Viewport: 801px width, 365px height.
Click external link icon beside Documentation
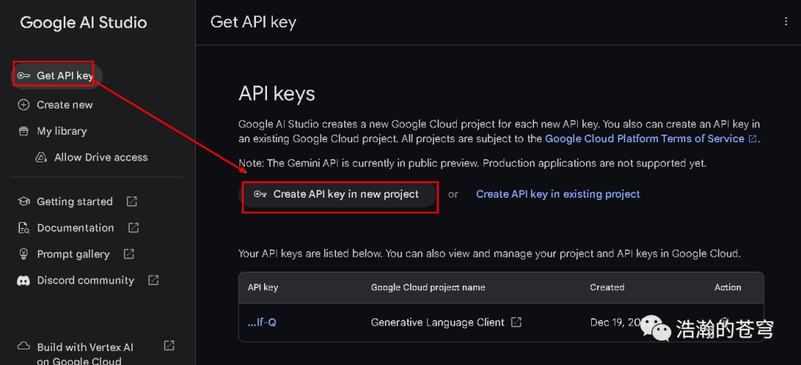[x=133, y=228]
